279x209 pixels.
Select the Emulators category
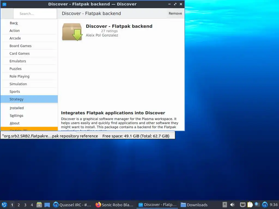pyautogui.click(x=29, y=61)
